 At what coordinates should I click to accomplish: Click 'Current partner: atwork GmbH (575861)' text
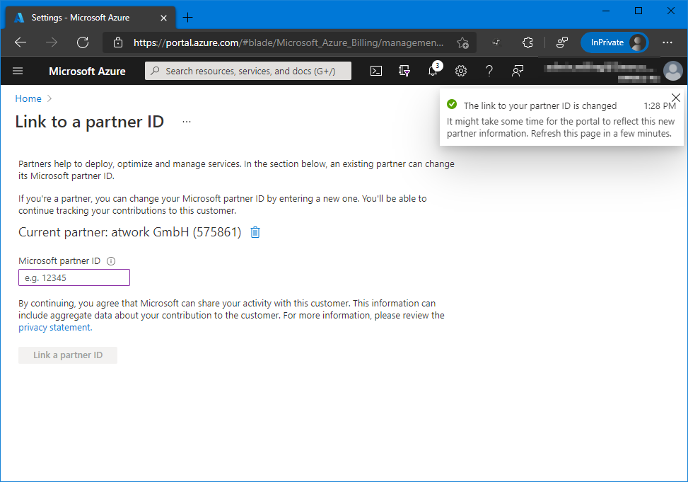point(130,232)
